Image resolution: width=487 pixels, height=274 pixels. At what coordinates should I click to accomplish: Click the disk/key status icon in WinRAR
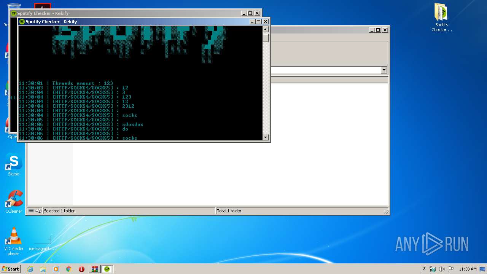point(35,211)
